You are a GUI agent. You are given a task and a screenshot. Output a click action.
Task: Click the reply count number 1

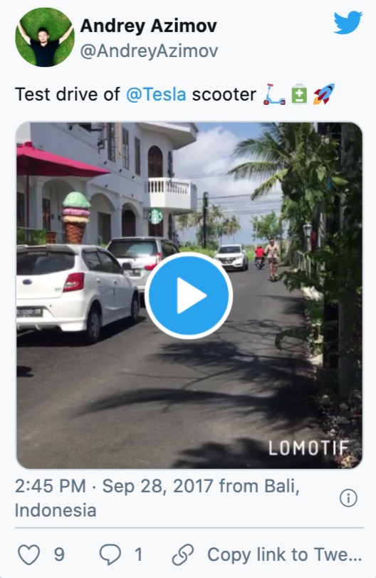click(138, 554)
